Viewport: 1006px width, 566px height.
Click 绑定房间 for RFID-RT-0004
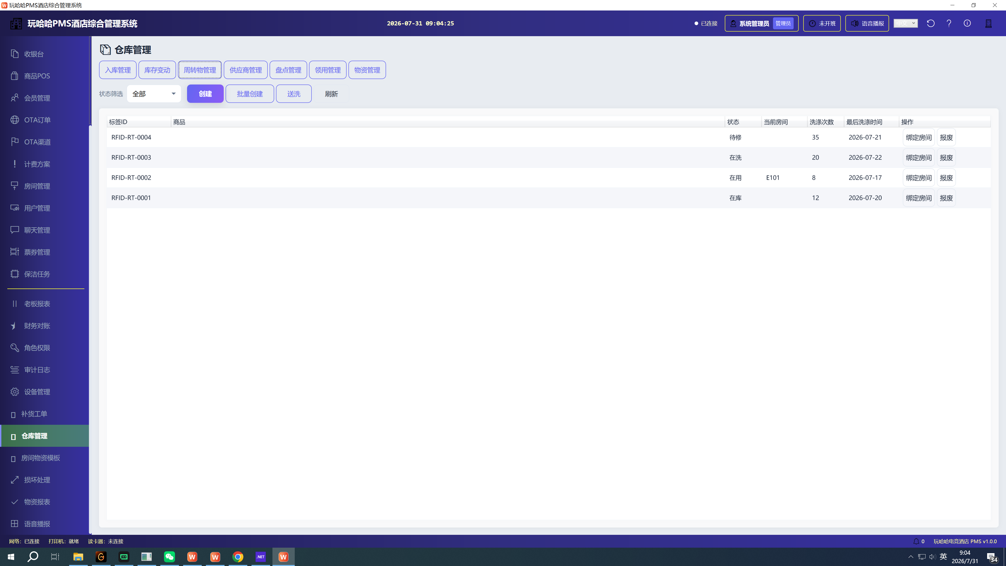click(x=918, y=138)
